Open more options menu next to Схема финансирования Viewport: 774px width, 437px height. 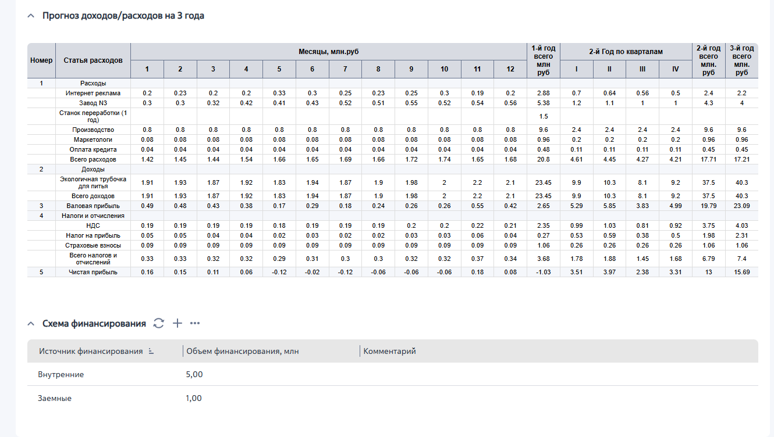pos(195,323)
